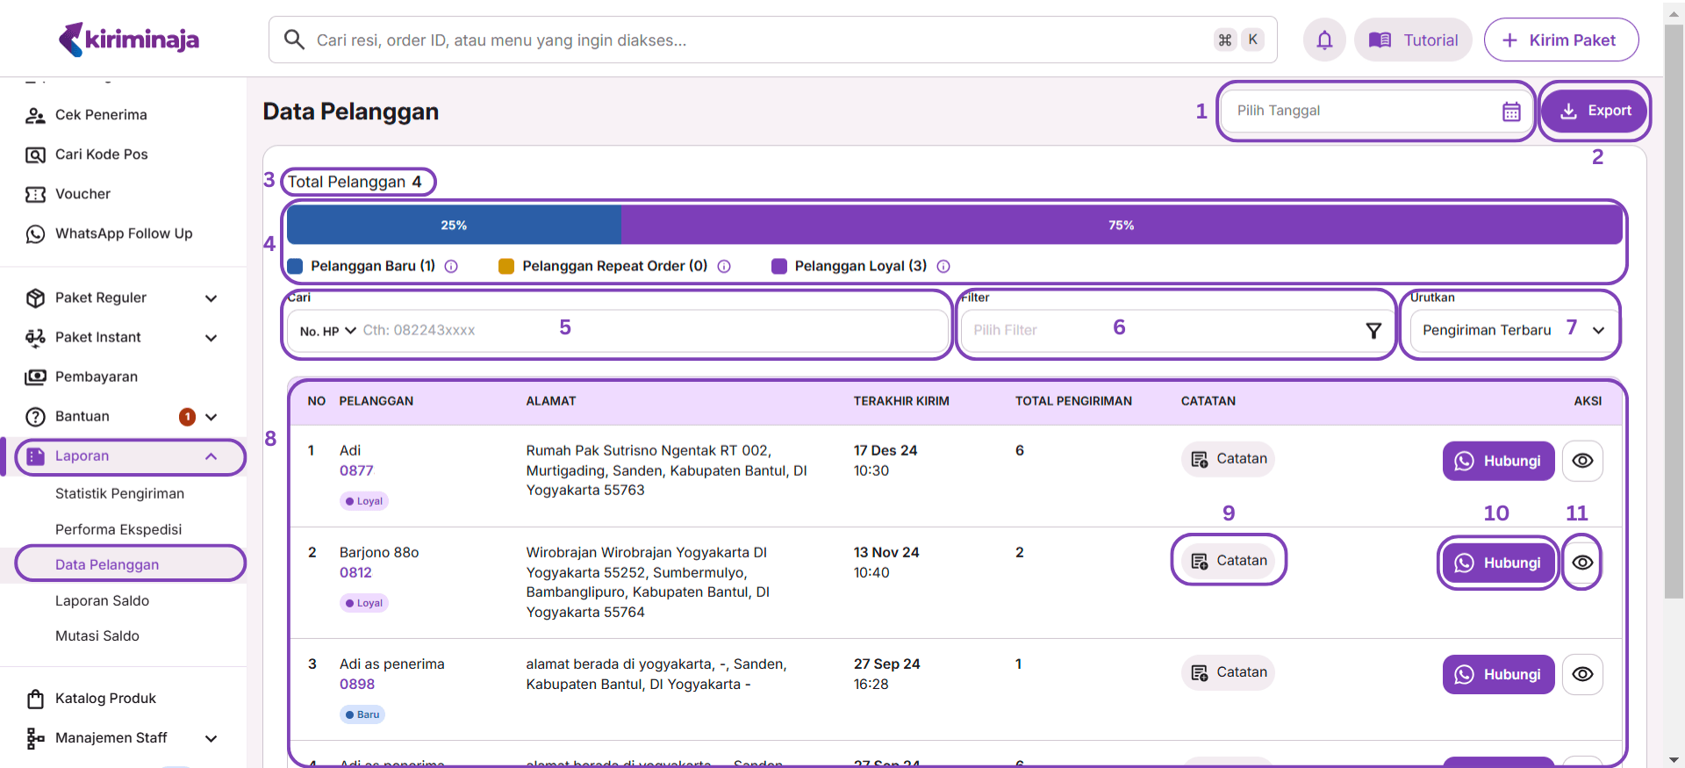
Task: Click the Export button
Action: coord(1595,111)
